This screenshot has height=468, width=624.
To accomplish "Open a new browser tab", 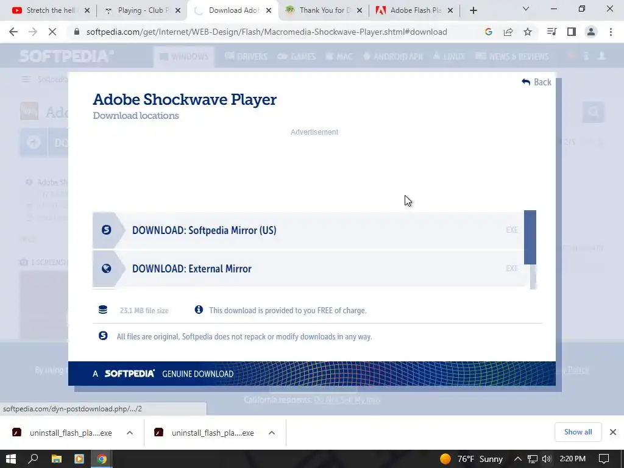I will pyautogui.click(x=473, y=10).
